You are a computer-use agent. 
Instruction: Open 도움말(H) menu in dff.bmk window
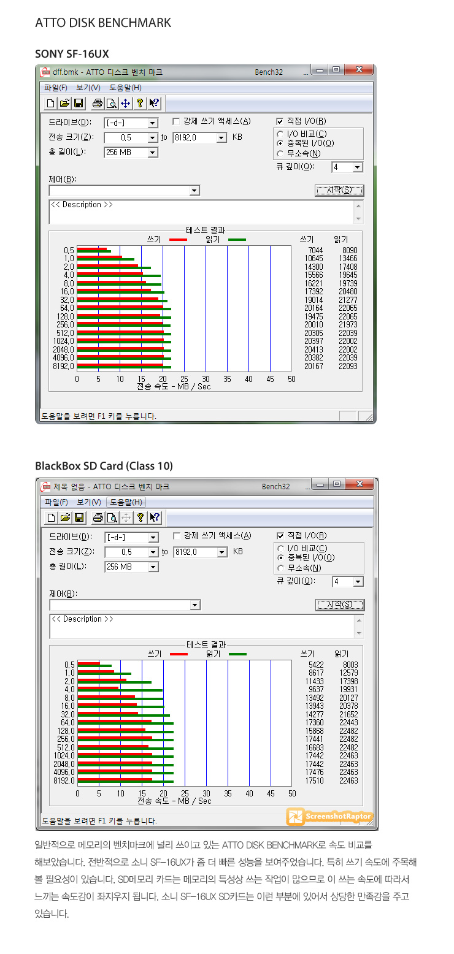(125, 88)
